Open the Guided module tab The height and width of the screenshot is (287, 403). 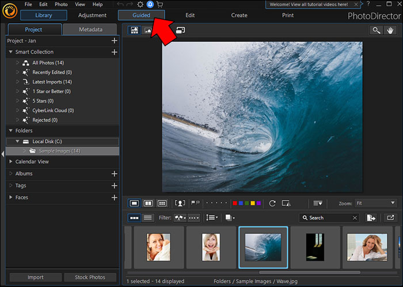(x=141, y=15)
